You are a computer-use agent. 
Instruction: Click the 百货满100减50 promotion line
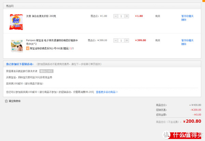(x=25, y=83)
